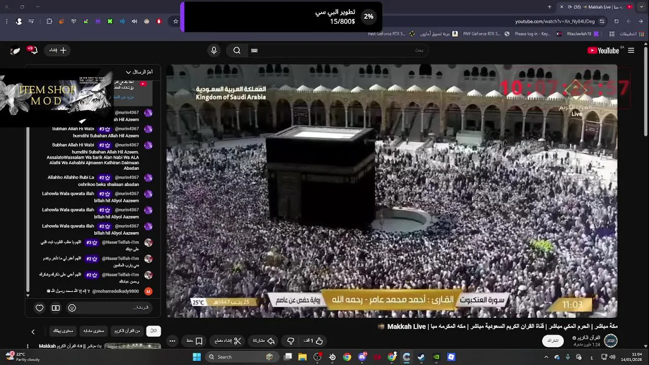Toggle the taskbar microphone tray icon
The image size is (649, 365).
[567, 357]
